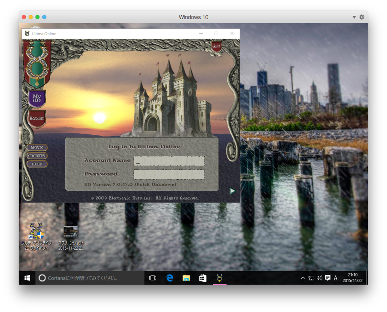Play the intro MOVIE
The width and height of the screenshot is (387, 312).
(x=37, y=147)
